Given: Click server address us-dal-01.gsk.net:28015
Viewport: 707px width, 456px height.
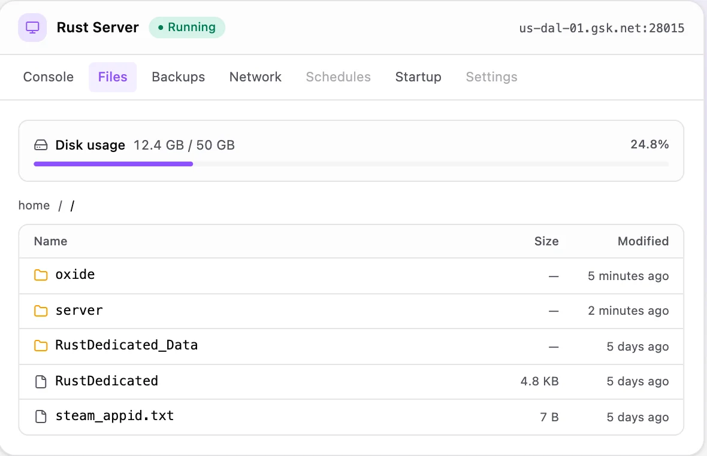Looking at the screenshot, I should click(602, 28).
